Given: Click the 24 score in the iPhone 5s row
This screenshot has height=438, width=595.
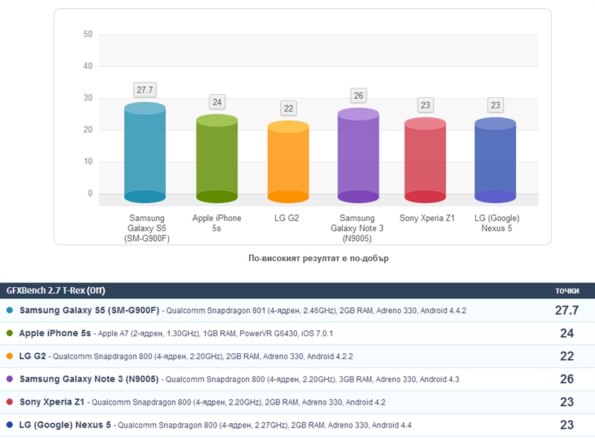Looking at the screenshot, I should 567,333.
